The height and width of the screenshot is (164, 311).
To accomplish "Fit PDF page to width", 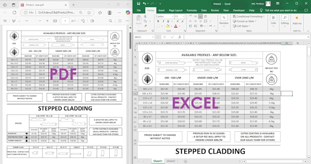I will coord(55,21).
